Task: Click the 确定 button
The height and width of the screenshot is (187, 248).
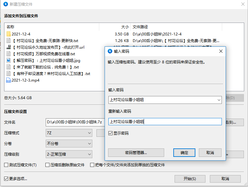Action: 184,153
